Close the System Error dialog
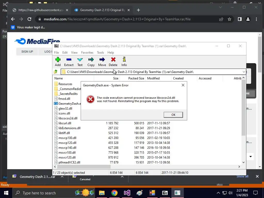This screenshot has width=264, height=198. 183,85
